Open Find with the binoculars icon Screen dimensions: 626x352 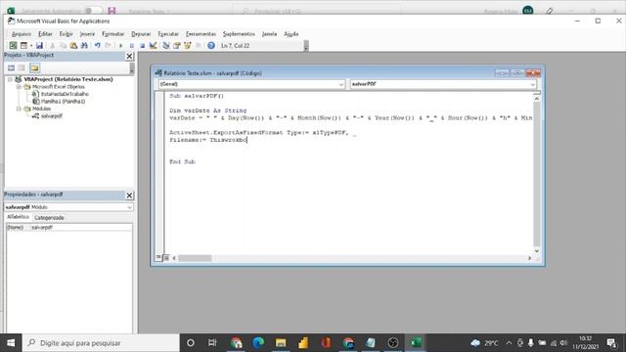(84, 46)
